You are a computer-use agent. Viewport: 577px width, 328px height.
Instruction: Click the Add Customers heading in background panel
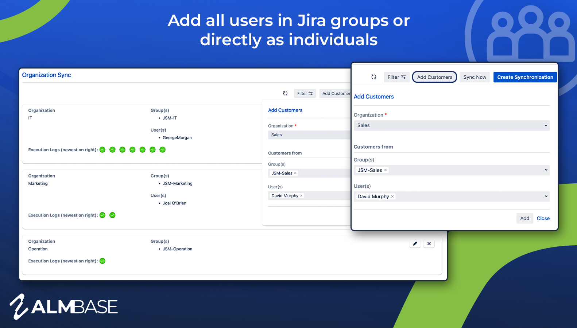tap(285, 110)
